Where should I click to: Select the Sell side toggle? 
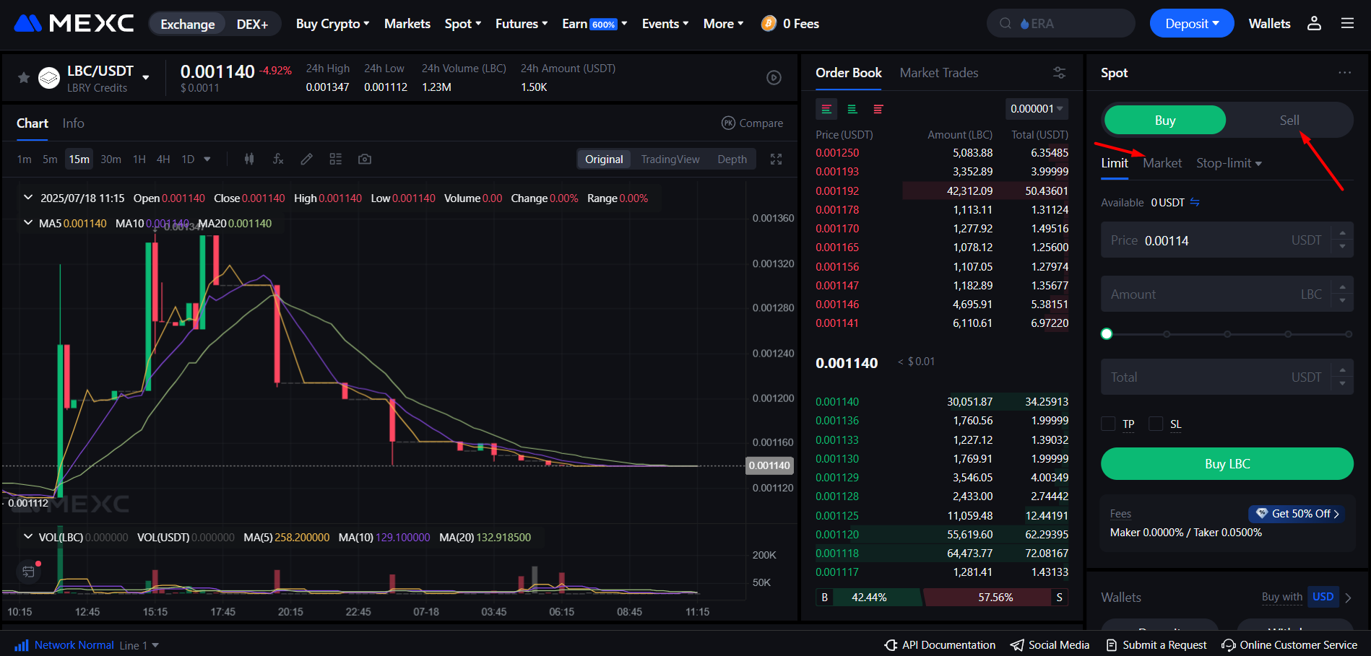pyautogui.click(x=1289, y=120)
